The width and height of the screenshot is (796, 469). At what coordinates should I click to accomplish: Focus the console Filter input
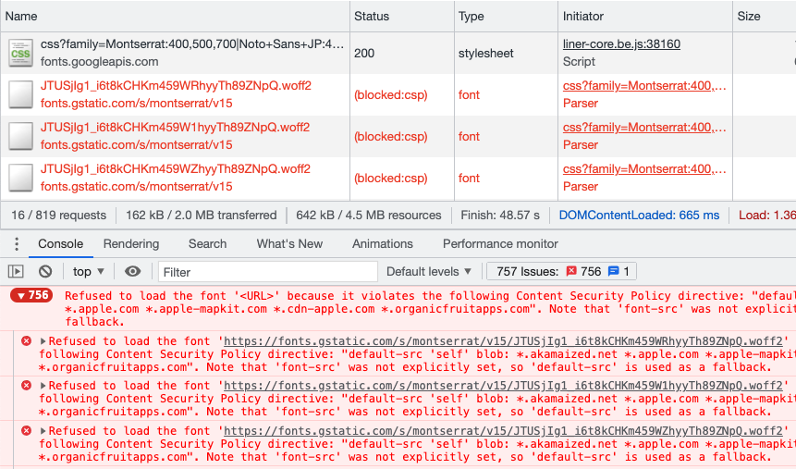pos(268,272)
